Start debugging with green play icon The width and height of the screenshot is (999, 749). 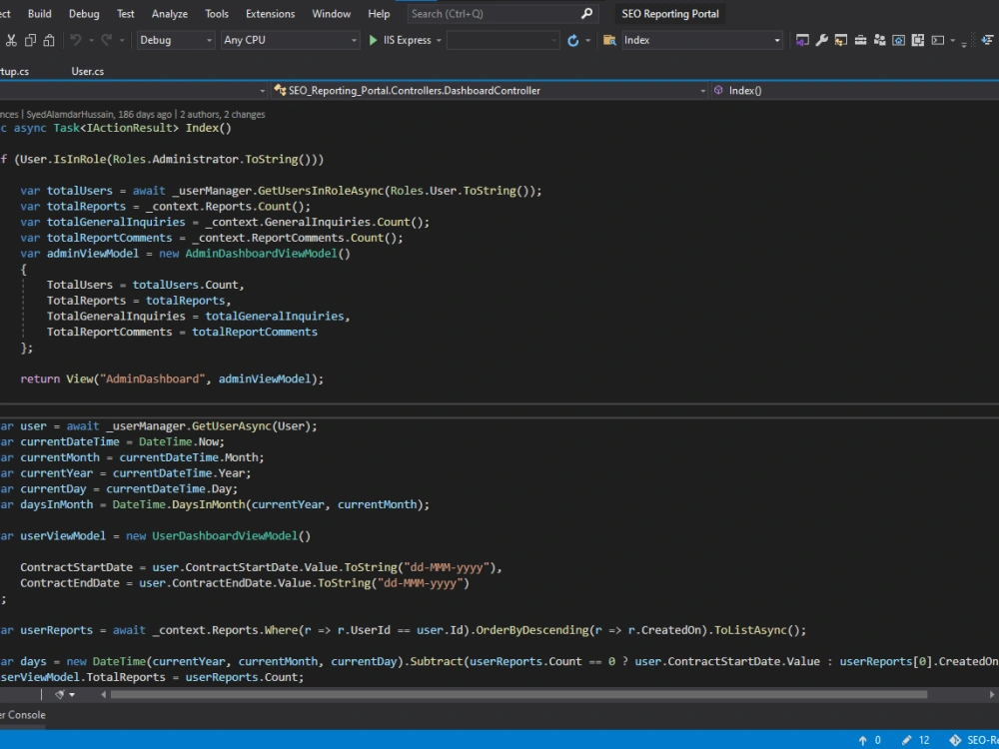coord(374,40)
